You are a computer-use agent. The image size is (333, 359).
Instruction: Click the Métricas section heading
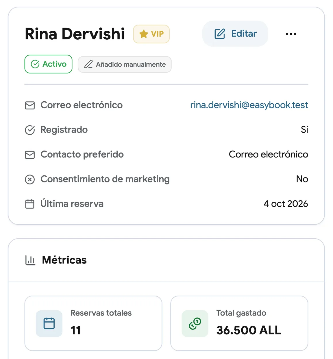(x=64, y=260)
